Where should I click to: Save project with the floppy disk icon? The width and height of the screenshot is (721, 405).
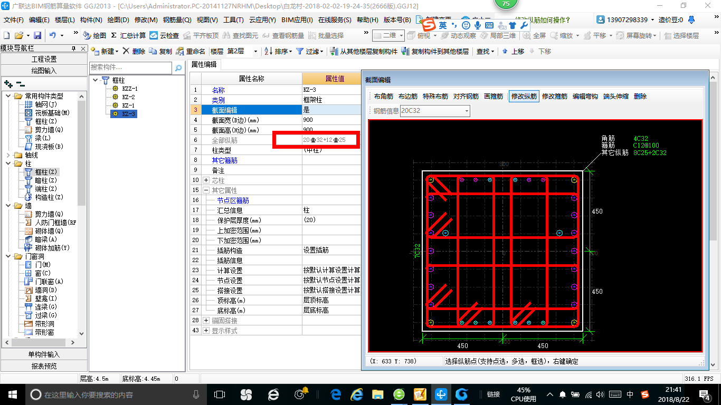click(x=37, y=35)
